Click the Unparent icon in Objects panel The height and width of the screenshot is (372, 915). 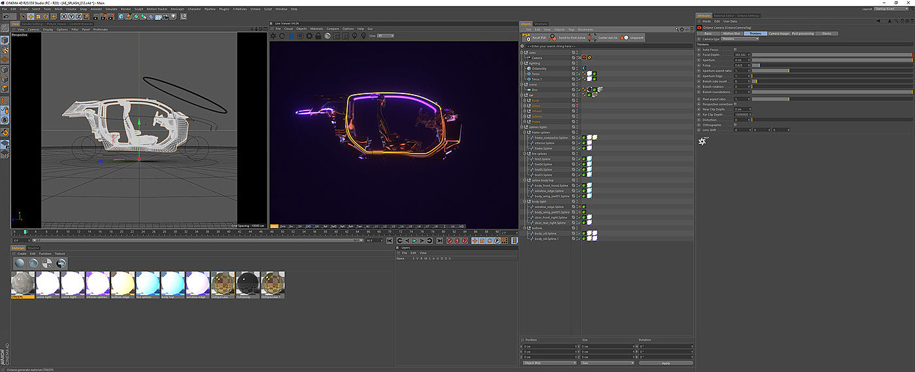pyautogui.click(x=624, y=37)
